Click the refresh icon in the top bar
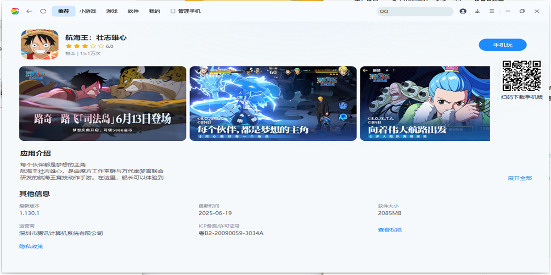Image resolution: width=551 pixels, height=275 pixels. pyautogui.click(x=43, y=11)
